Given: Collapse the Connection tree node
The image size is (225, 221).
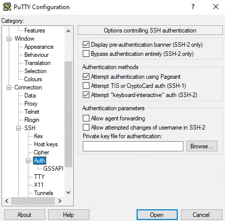Looking at the screenshot, I should coord(9,87).
